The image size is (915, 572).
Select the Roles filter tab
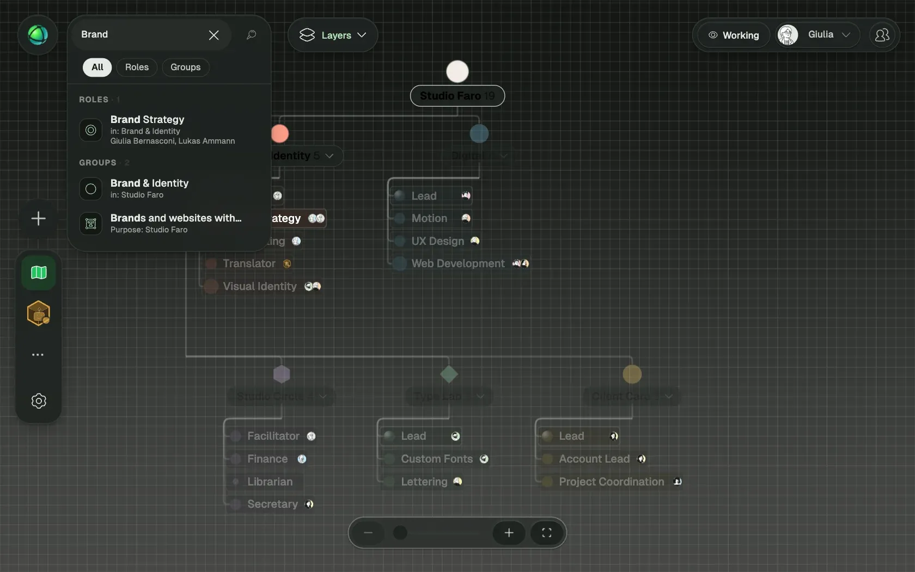(x=137, y=67)
